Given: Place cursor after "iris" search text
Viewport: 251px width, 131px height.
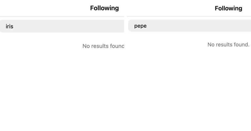Looking at the screenshot, I should coord(14,26).
